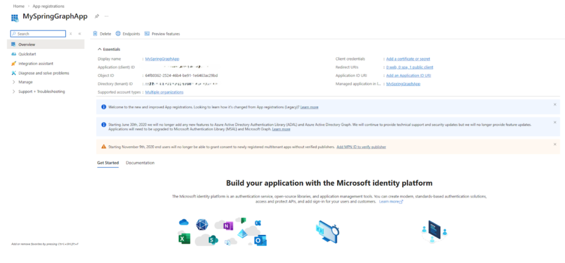The width and height of the screenshot is (565, 263).
Task: Click the Endpoints button label
Action: (x=131, y=34)
